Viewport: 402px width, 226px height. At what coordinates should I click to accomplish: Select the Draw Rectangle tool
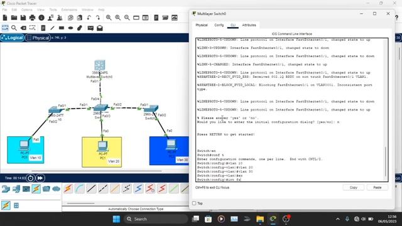click(x=62, y=28)
